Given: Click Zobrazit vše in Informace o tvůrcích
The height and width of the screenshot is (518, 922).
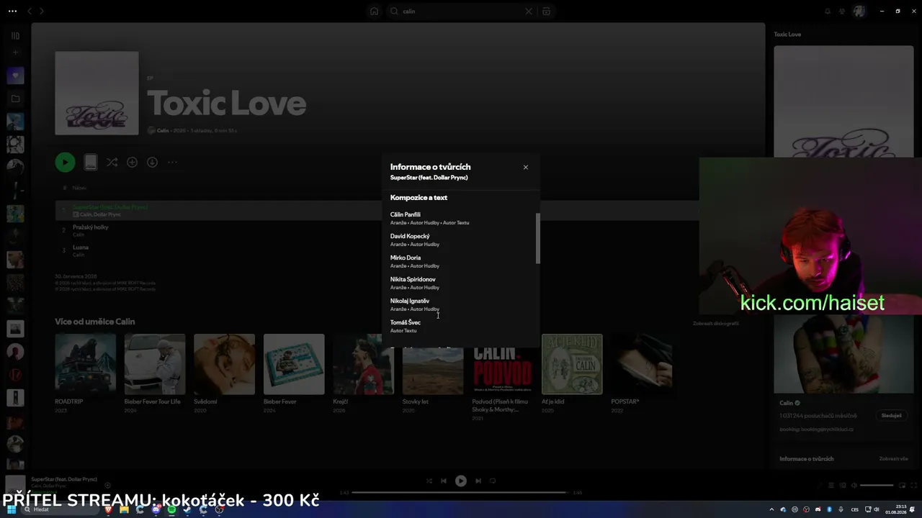Looking at the screenshot, I should (x=893, y=459).
